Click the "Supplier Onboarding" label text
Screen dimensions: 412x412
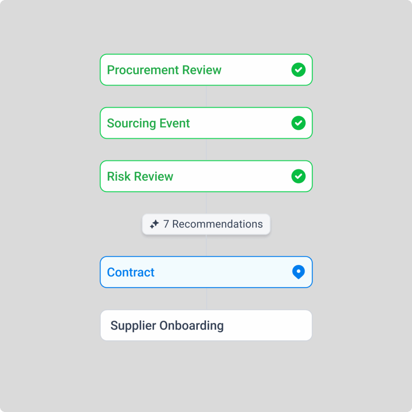point(167,325)
